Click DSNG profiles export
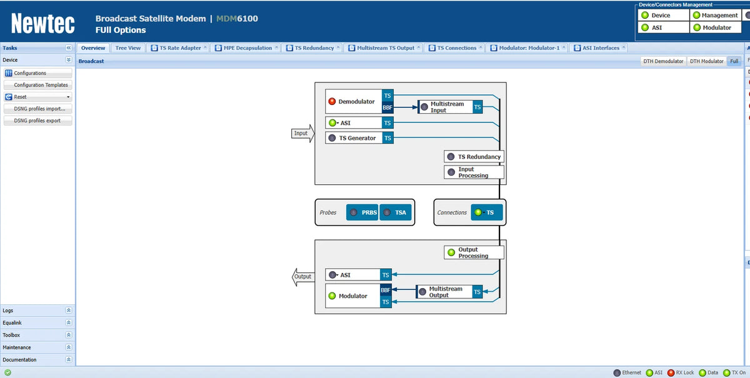This screenshot has height=378, width=750. click(38, 121)
